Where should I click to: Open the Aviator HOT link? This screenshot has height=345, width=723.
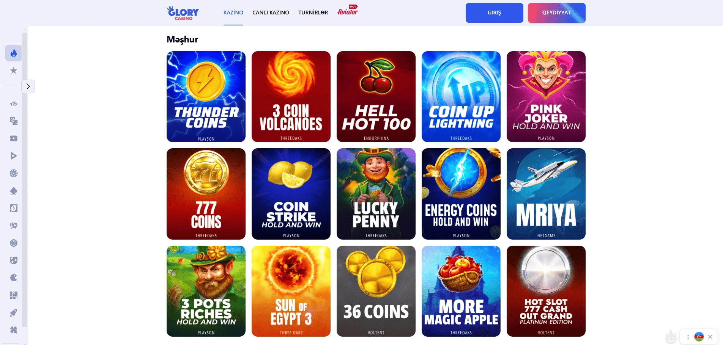[x=348, y=11]
